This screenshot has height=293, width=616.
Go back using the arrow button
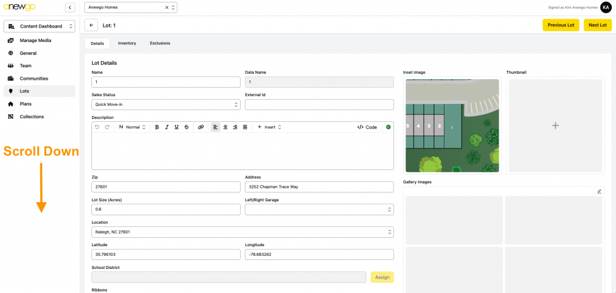[x=91, y=25]
